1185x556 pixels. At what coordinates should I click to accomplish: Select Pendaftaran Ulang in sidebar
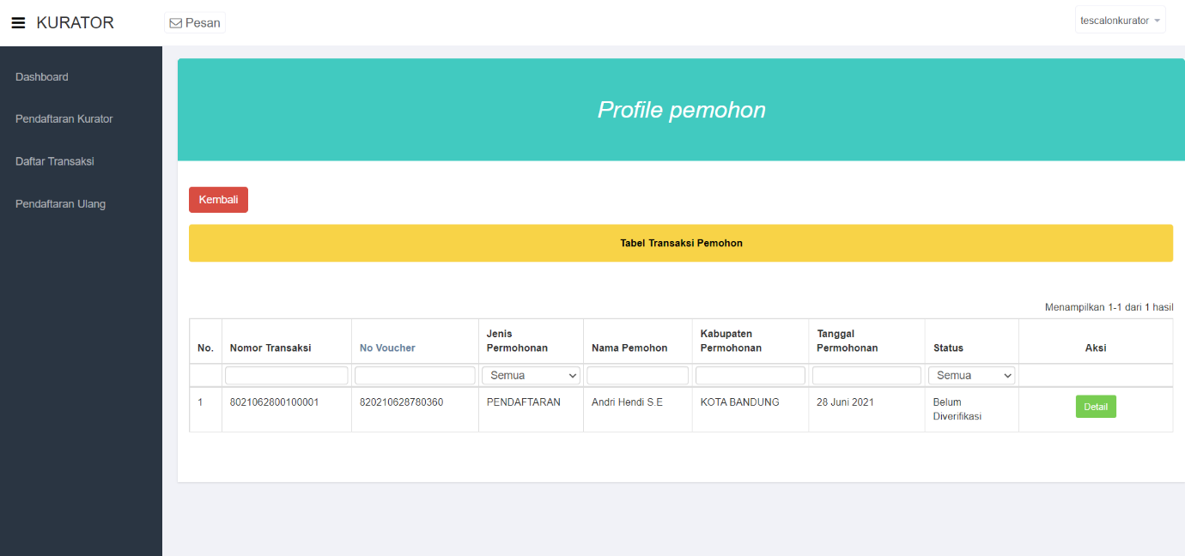61,204
